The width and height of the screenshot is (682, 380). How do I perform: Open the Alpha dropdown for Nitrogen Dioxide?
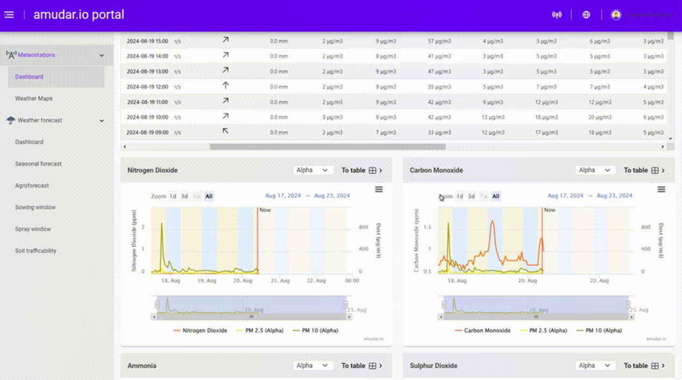[x=313, y=170]
